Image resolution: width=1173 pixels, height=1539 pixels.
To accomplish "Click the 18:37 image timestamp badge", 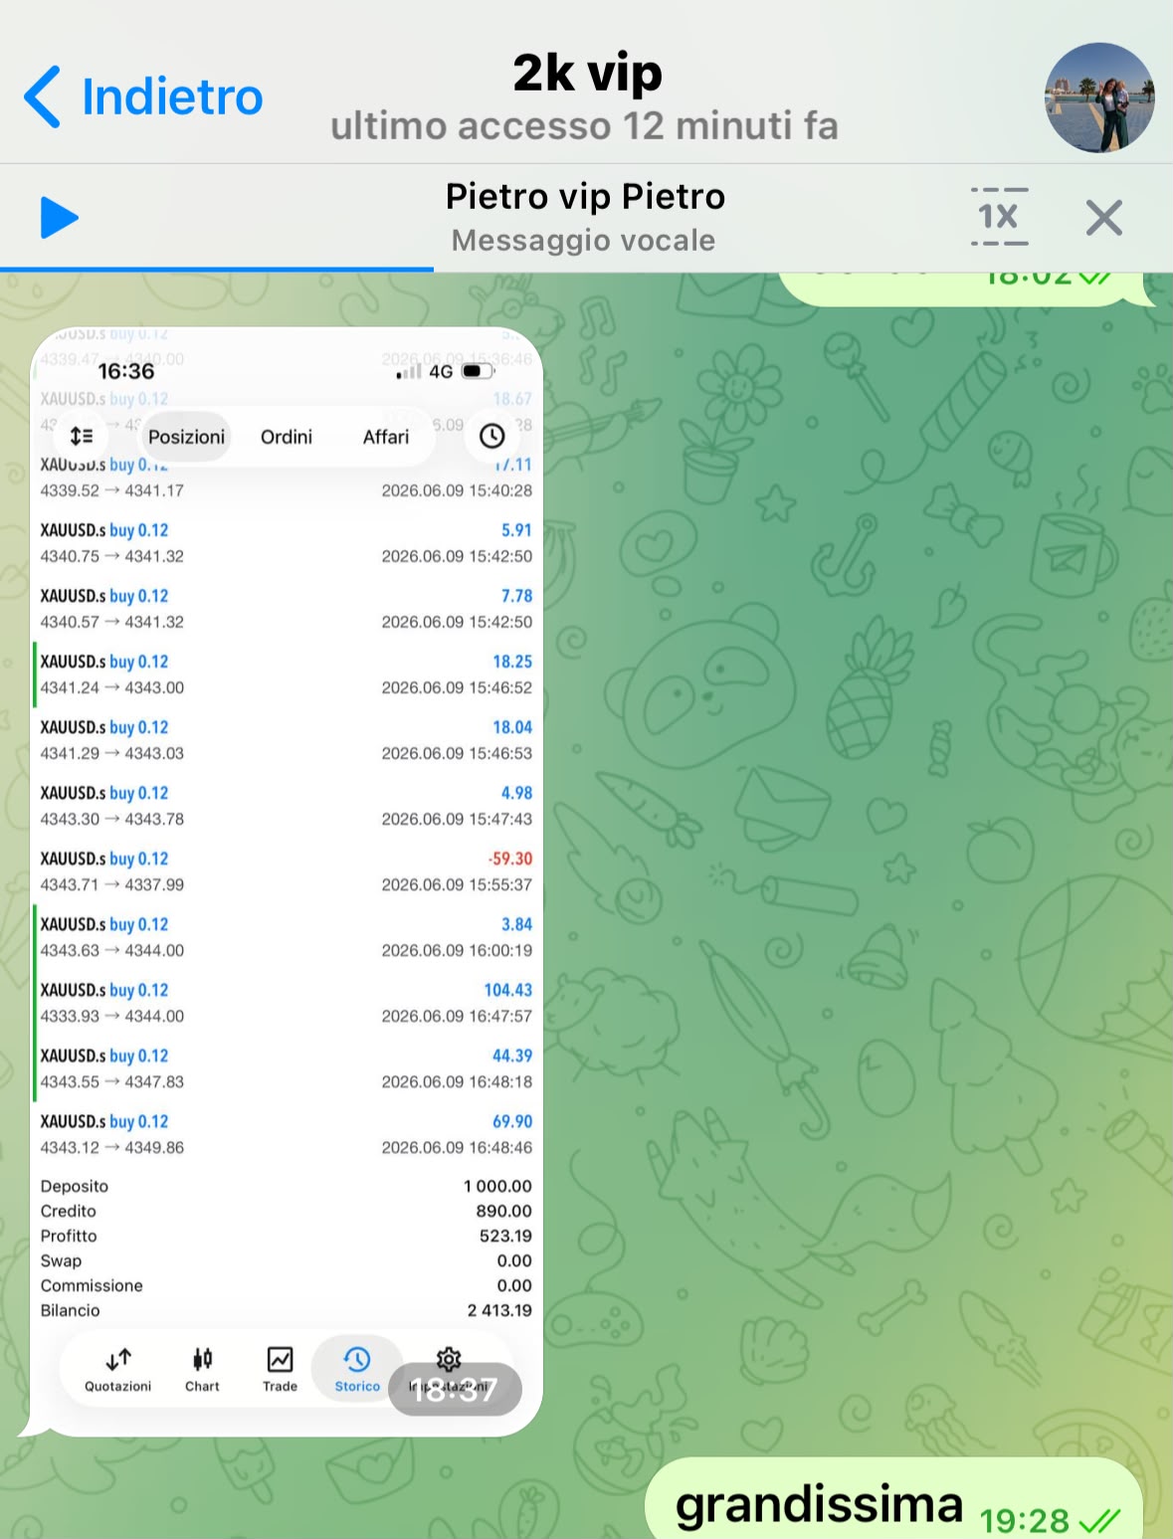I will pyautogui.click(x=455, y=1389).
